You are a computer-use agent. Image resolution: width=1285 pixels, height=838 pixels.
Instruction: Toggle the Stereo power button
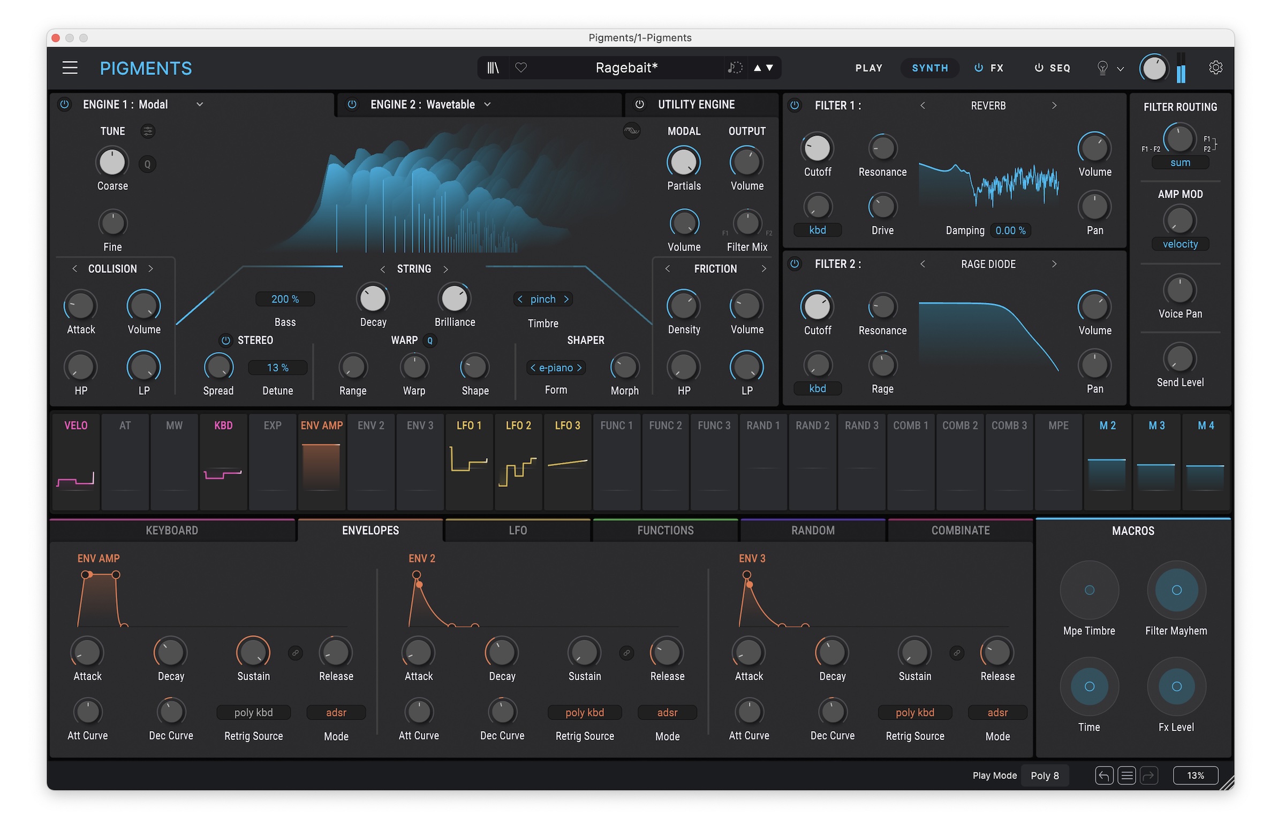click(226, 340)
